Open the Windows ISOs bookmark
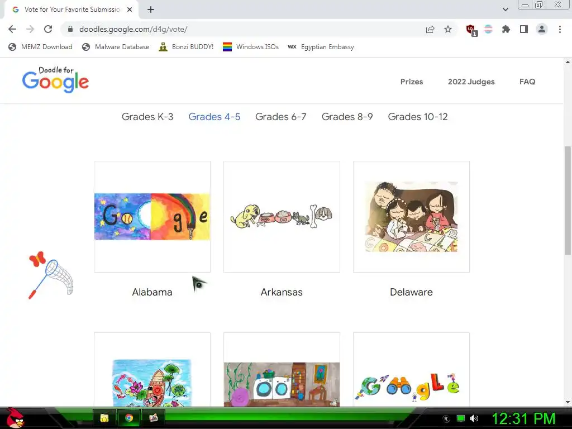Screen dimensions: 572x429 click(251, 47)
